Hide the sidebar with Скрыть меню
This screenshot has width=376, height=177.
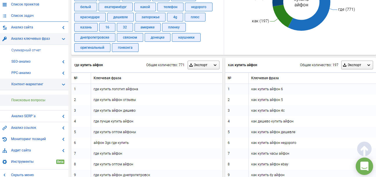click(22, 175)
